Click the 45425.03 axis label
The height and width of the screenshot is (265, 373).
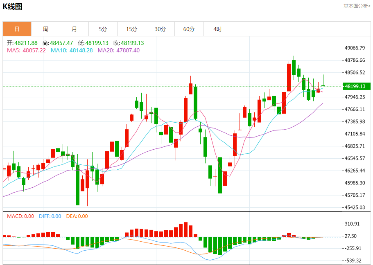point(355,207)
